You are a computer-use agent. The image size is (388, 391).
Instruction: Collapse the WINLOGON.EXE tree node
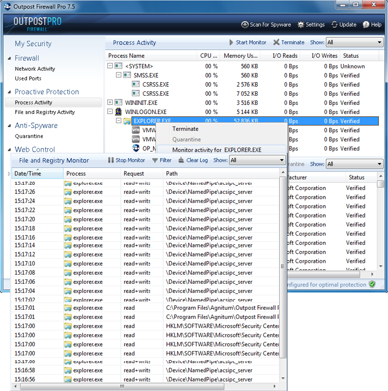point(110,111)
